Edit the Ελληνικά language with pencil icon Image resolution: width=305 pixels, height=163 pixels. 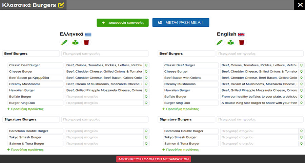pos(64,42)
